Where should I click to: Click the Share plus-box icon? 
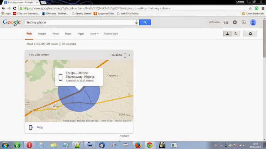[244, 22]
